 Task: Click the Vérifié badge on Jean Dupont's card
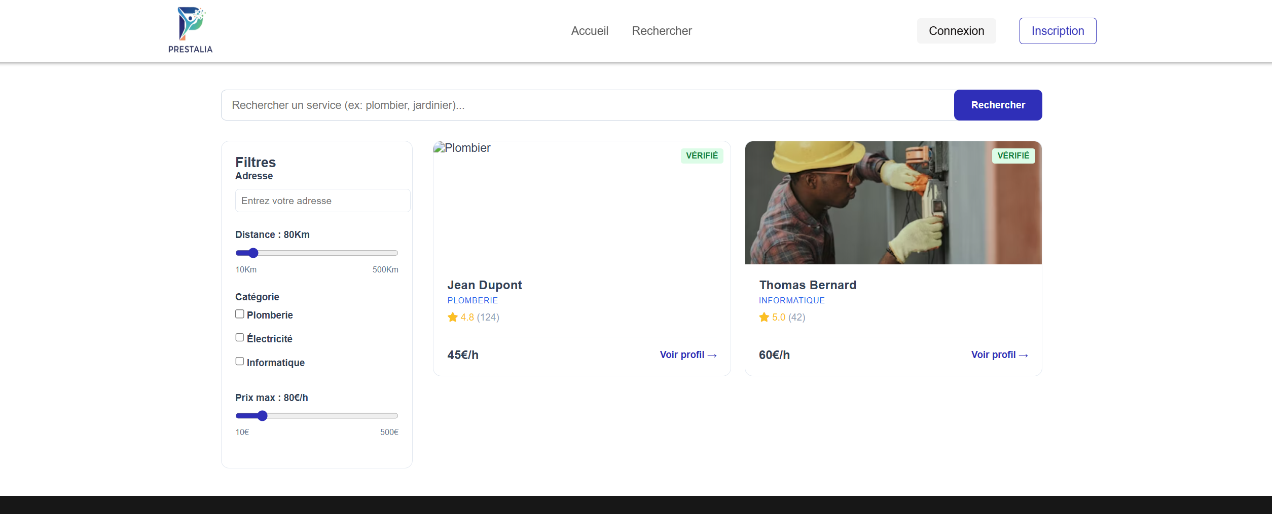click(x=702, y=156)
